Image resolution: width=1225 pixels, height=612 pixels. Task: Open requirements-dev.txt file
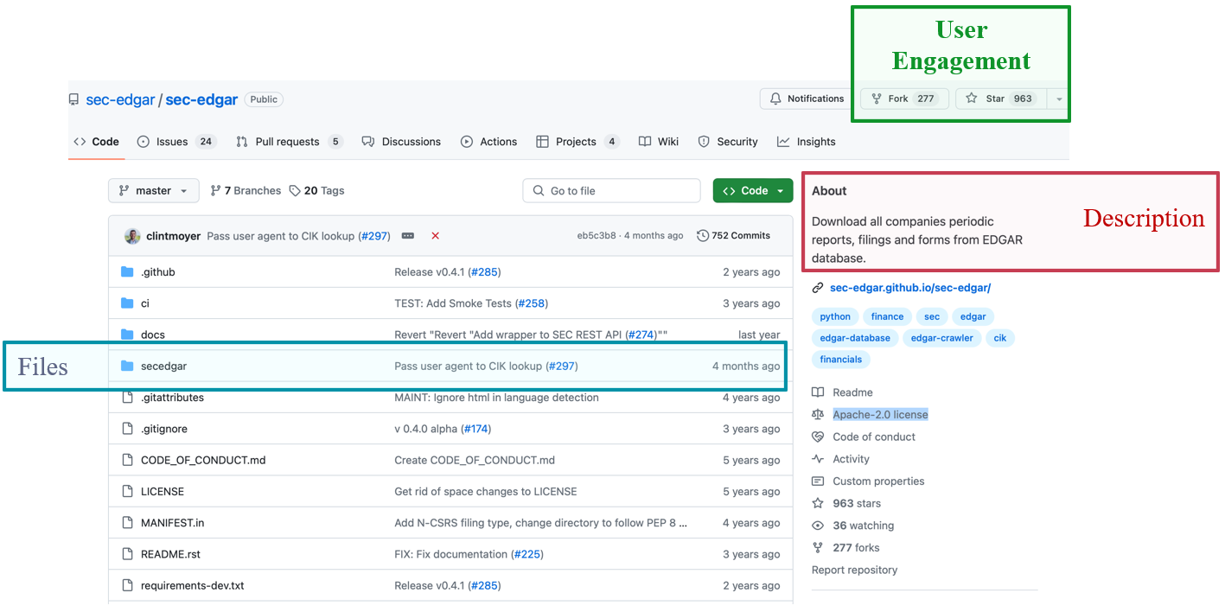[193, 585]
